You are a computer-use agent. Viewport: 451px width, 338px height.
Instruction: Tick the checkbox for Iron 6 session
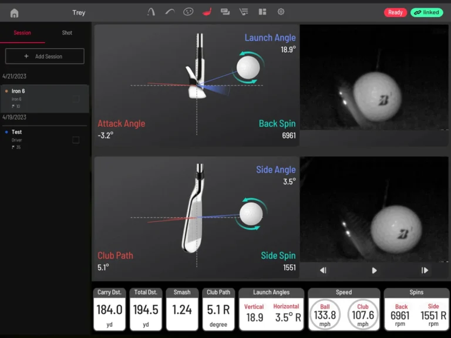[76, 99]
